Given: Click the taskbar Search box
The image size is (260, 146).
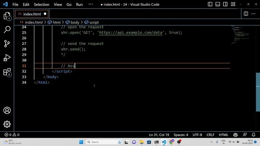Looking at the screenshot, I should (x=104, y=142).
